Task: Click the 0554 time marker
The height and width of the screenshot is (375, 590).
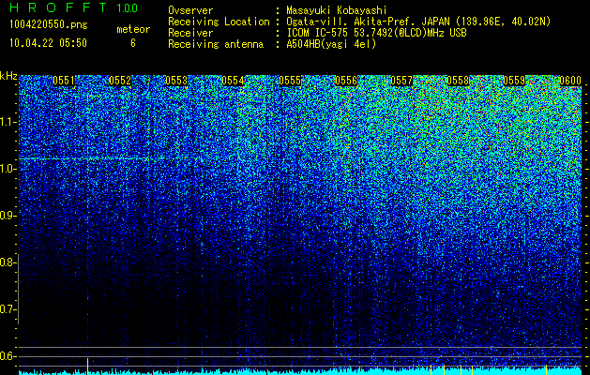Action: coord(233,81)
